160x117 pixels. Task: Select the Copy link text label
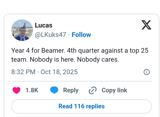(114, 90)
